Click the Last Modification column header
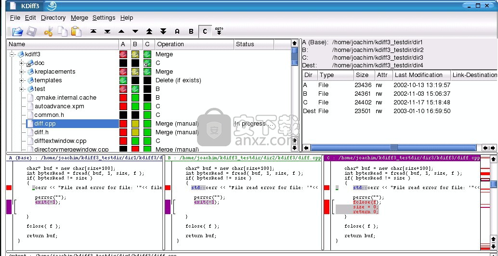This screenshot has width=498, height=256. [x=421, y=75]
